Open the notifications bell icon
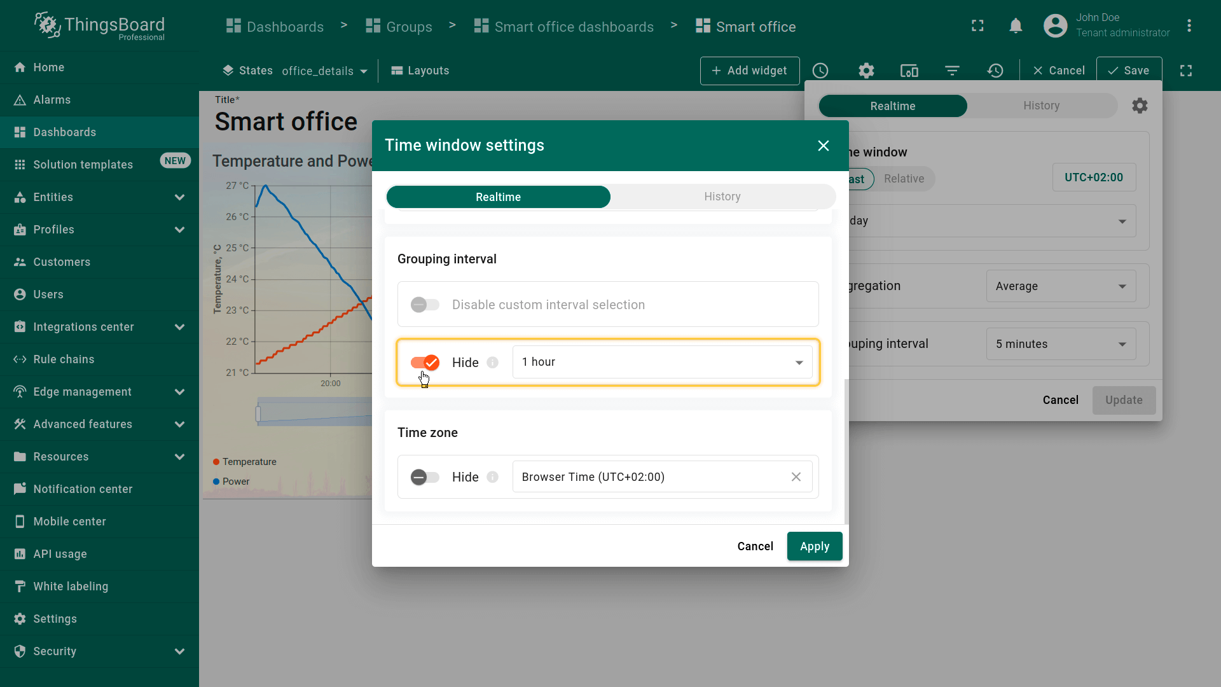This screenshot has height=687, width=1221. point(1016,26)
